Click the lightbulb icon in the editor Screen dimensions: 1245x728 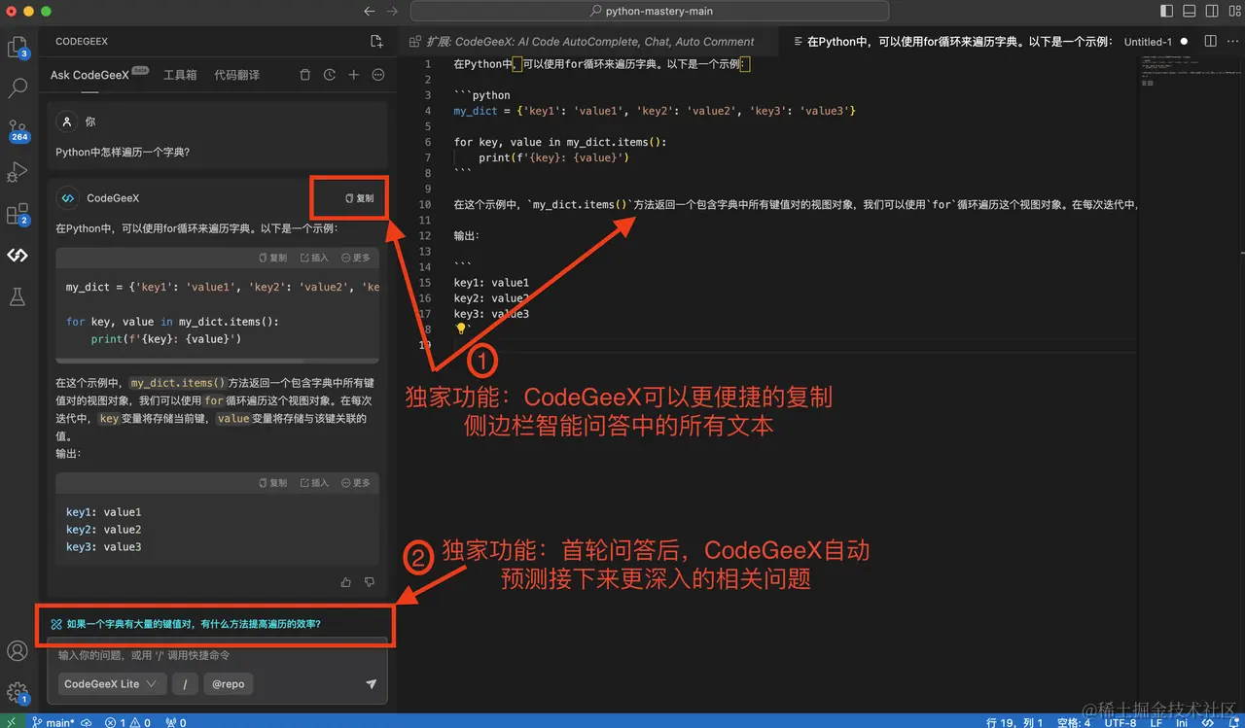tap(461, 329)
